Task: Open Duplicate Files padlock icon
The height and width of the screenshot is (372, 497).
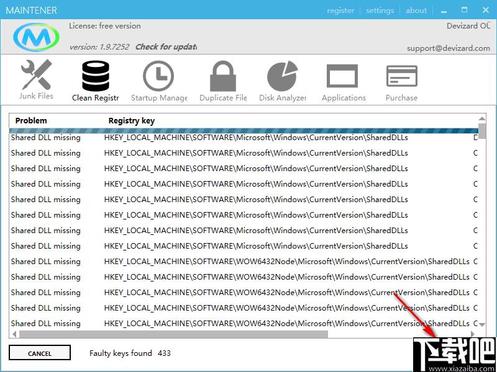Action: [x=223, y=76]
